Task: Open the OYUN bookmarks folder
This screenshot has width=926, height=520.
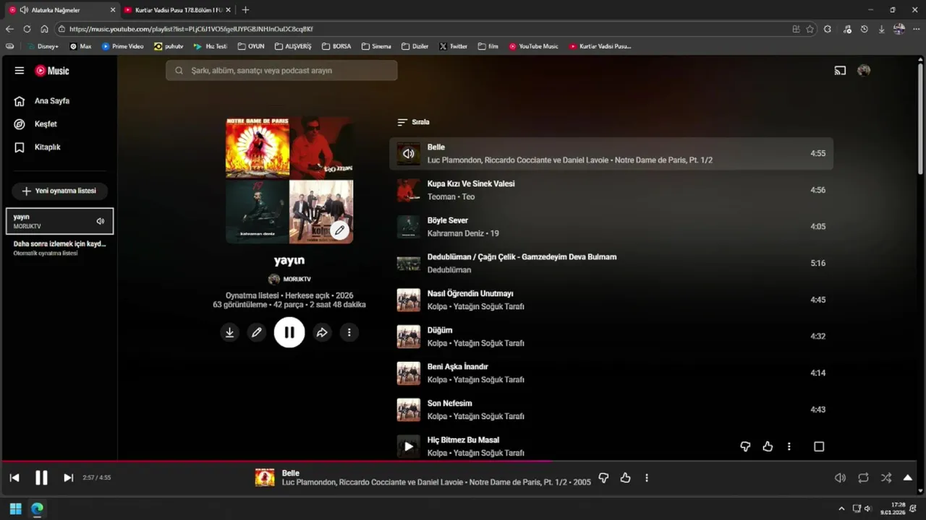Action: click(x=251, y=46)
